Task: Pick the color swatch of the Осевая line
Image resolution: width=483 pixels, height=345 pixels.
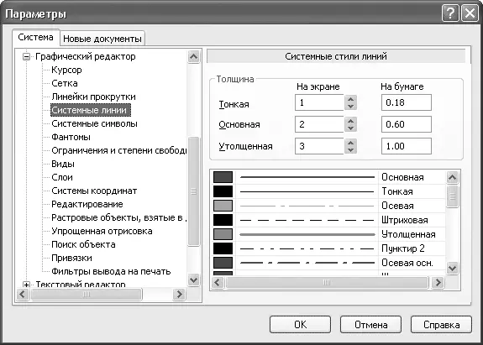Action: [223, 206]
